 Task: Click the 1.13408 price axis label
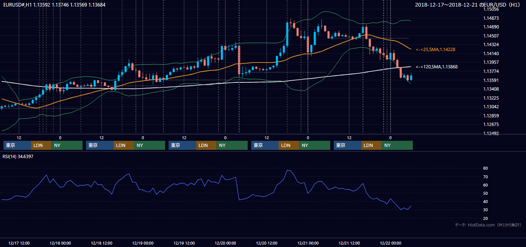(491, 89)
